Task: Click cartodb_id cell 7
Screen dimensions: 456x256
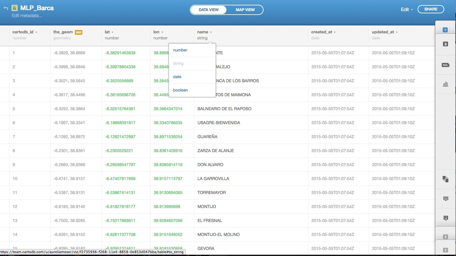Action: click(x=14, y=137)
